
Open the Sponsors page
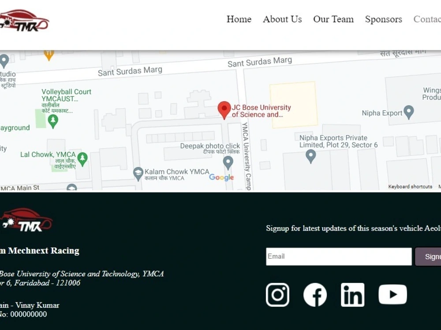pyautogui.click(x=383, y=19)
